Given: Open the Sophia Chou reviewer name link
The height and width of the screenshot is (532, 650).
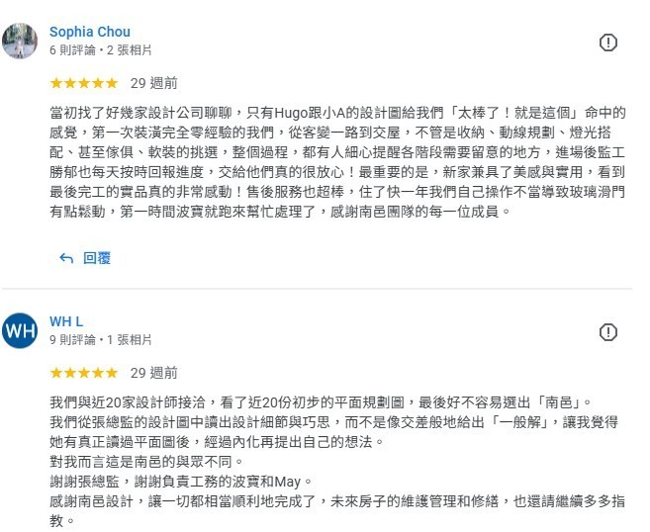Looking at the screenshot, I should pos(90,32).
